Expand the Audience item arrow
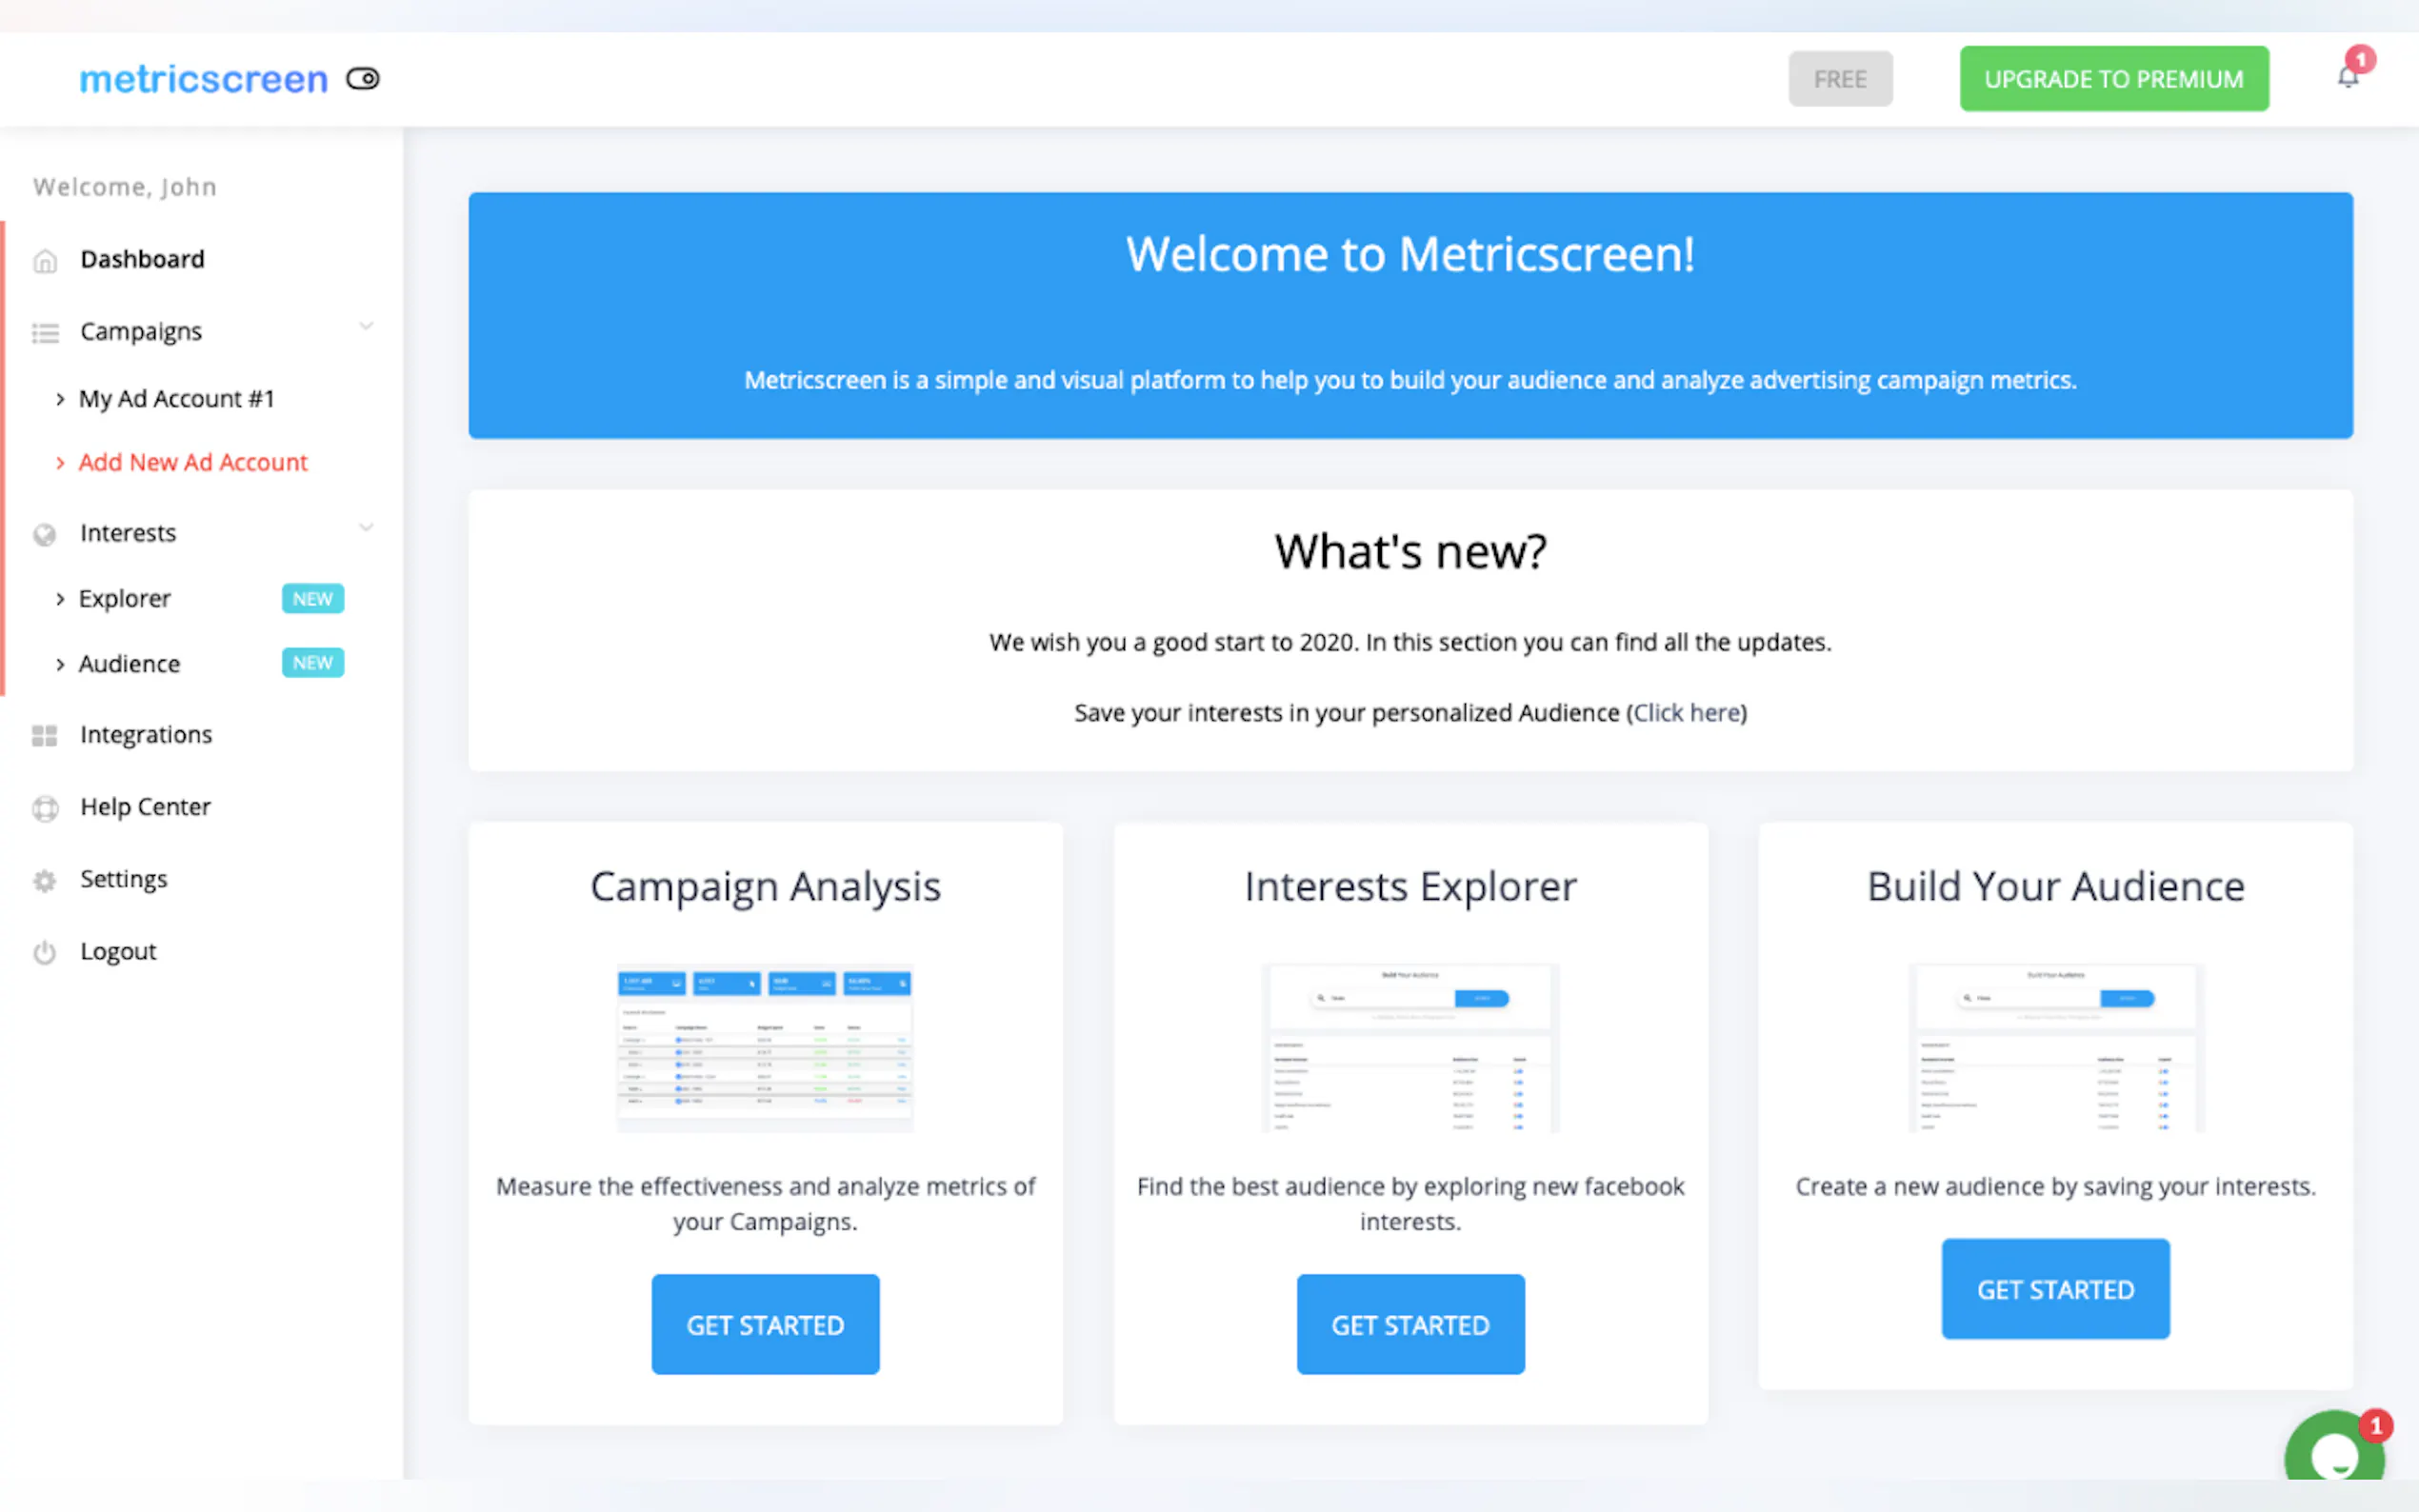 coord(60,665)
